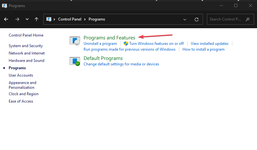The image size is (257, 150).
Task: Click the Search Control Panel field
Action: (230, 19)
